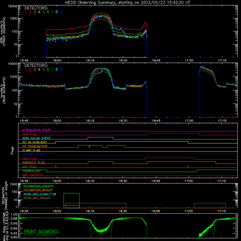Select the AAZ_FLAG label
The image size is (241, 241).
coord(30,167)
